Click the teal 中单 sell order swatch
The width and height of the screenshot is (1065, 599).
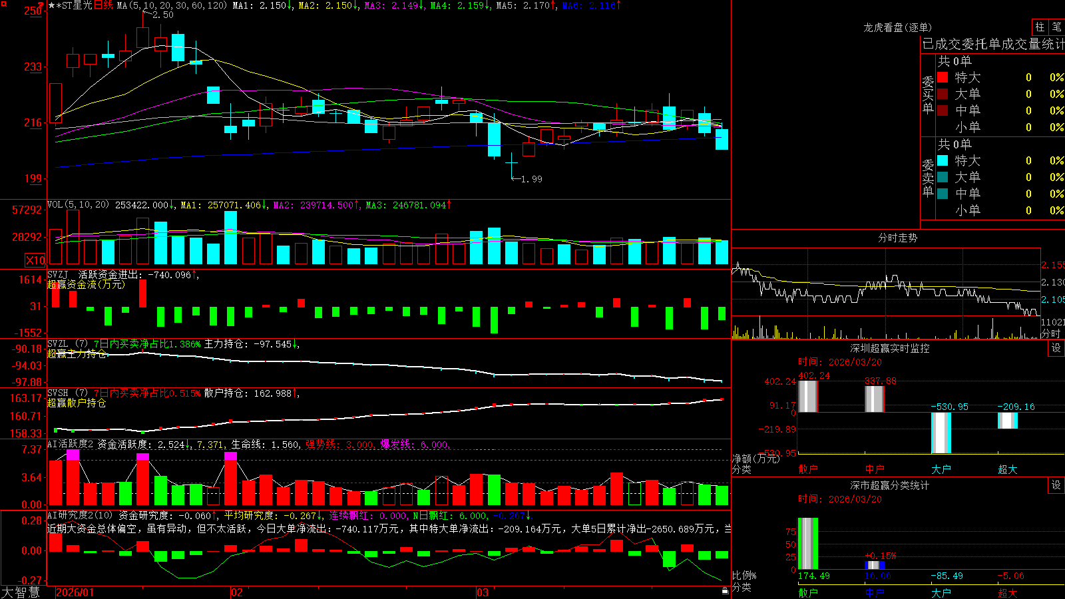pyautogui.click(x=943, y=194)
